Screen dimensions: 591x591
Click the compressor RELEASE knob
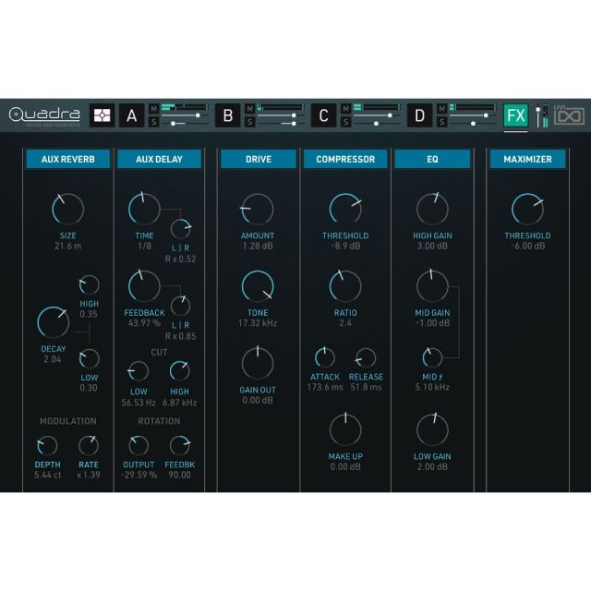click(x=366, y=357)
